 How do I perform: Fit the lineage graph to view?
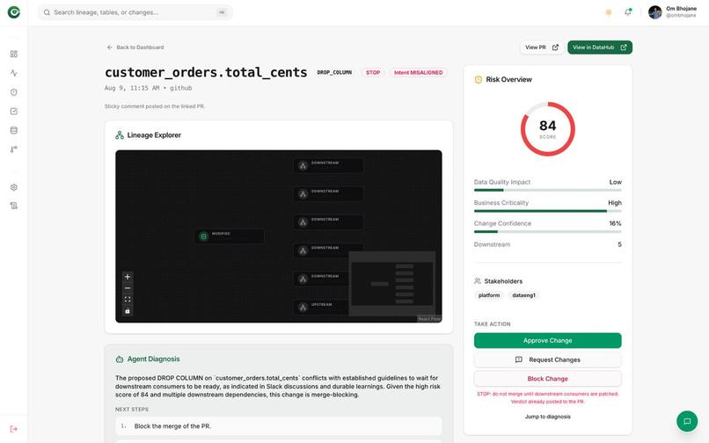tap(128, 299)
